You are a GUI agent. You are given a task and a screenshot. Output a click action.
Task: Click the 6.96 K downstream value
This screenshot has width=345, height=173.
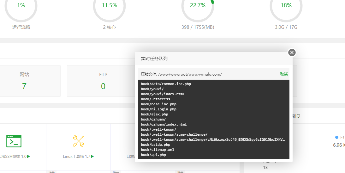[339, 145]
